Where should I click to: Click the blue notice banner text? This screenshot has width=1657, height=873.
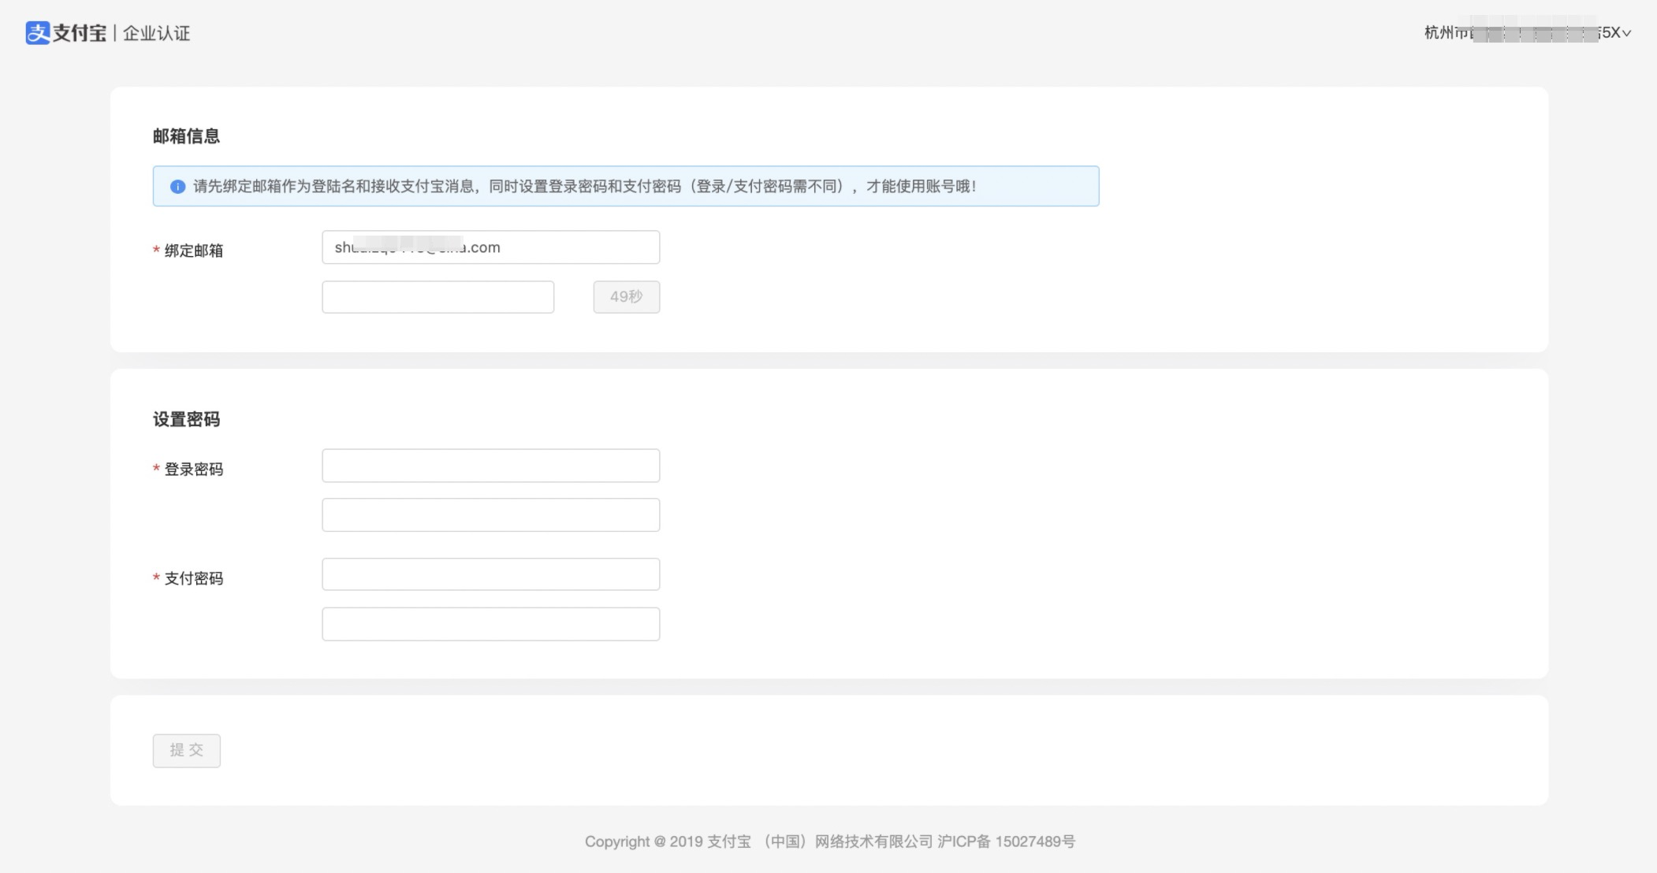(x=583, y=187)
